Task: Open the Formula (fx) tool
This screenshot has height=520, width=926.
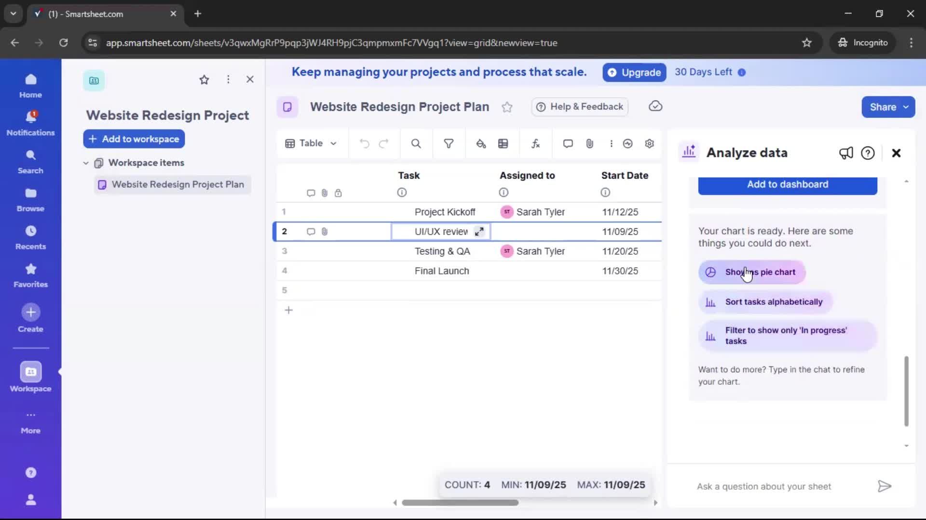Action: click(535, 143)
